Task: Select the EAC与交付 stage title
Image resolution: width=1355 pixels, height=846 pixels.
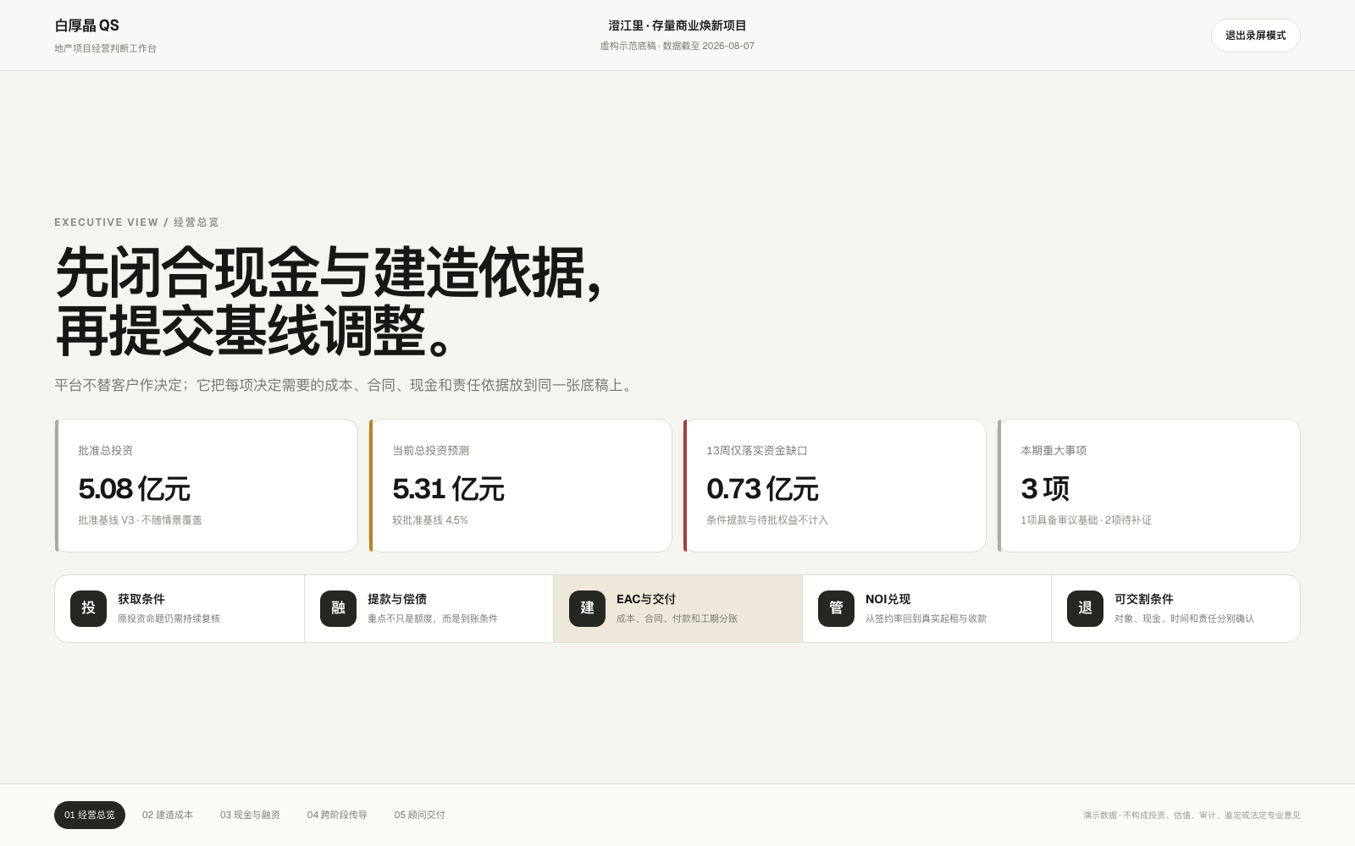Action: click(646, 599)
